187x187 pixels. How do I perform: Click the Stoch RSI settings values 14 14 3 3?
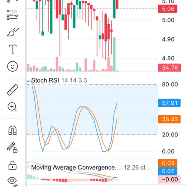tap(74, 80)
